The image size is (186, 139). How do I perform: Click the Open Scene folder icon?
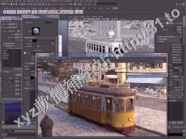click(14, 4)
